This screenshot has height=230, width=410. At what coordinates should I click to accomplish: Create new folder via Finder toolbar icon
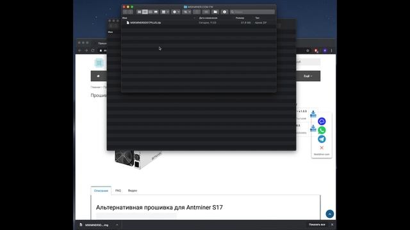point(215,12)
